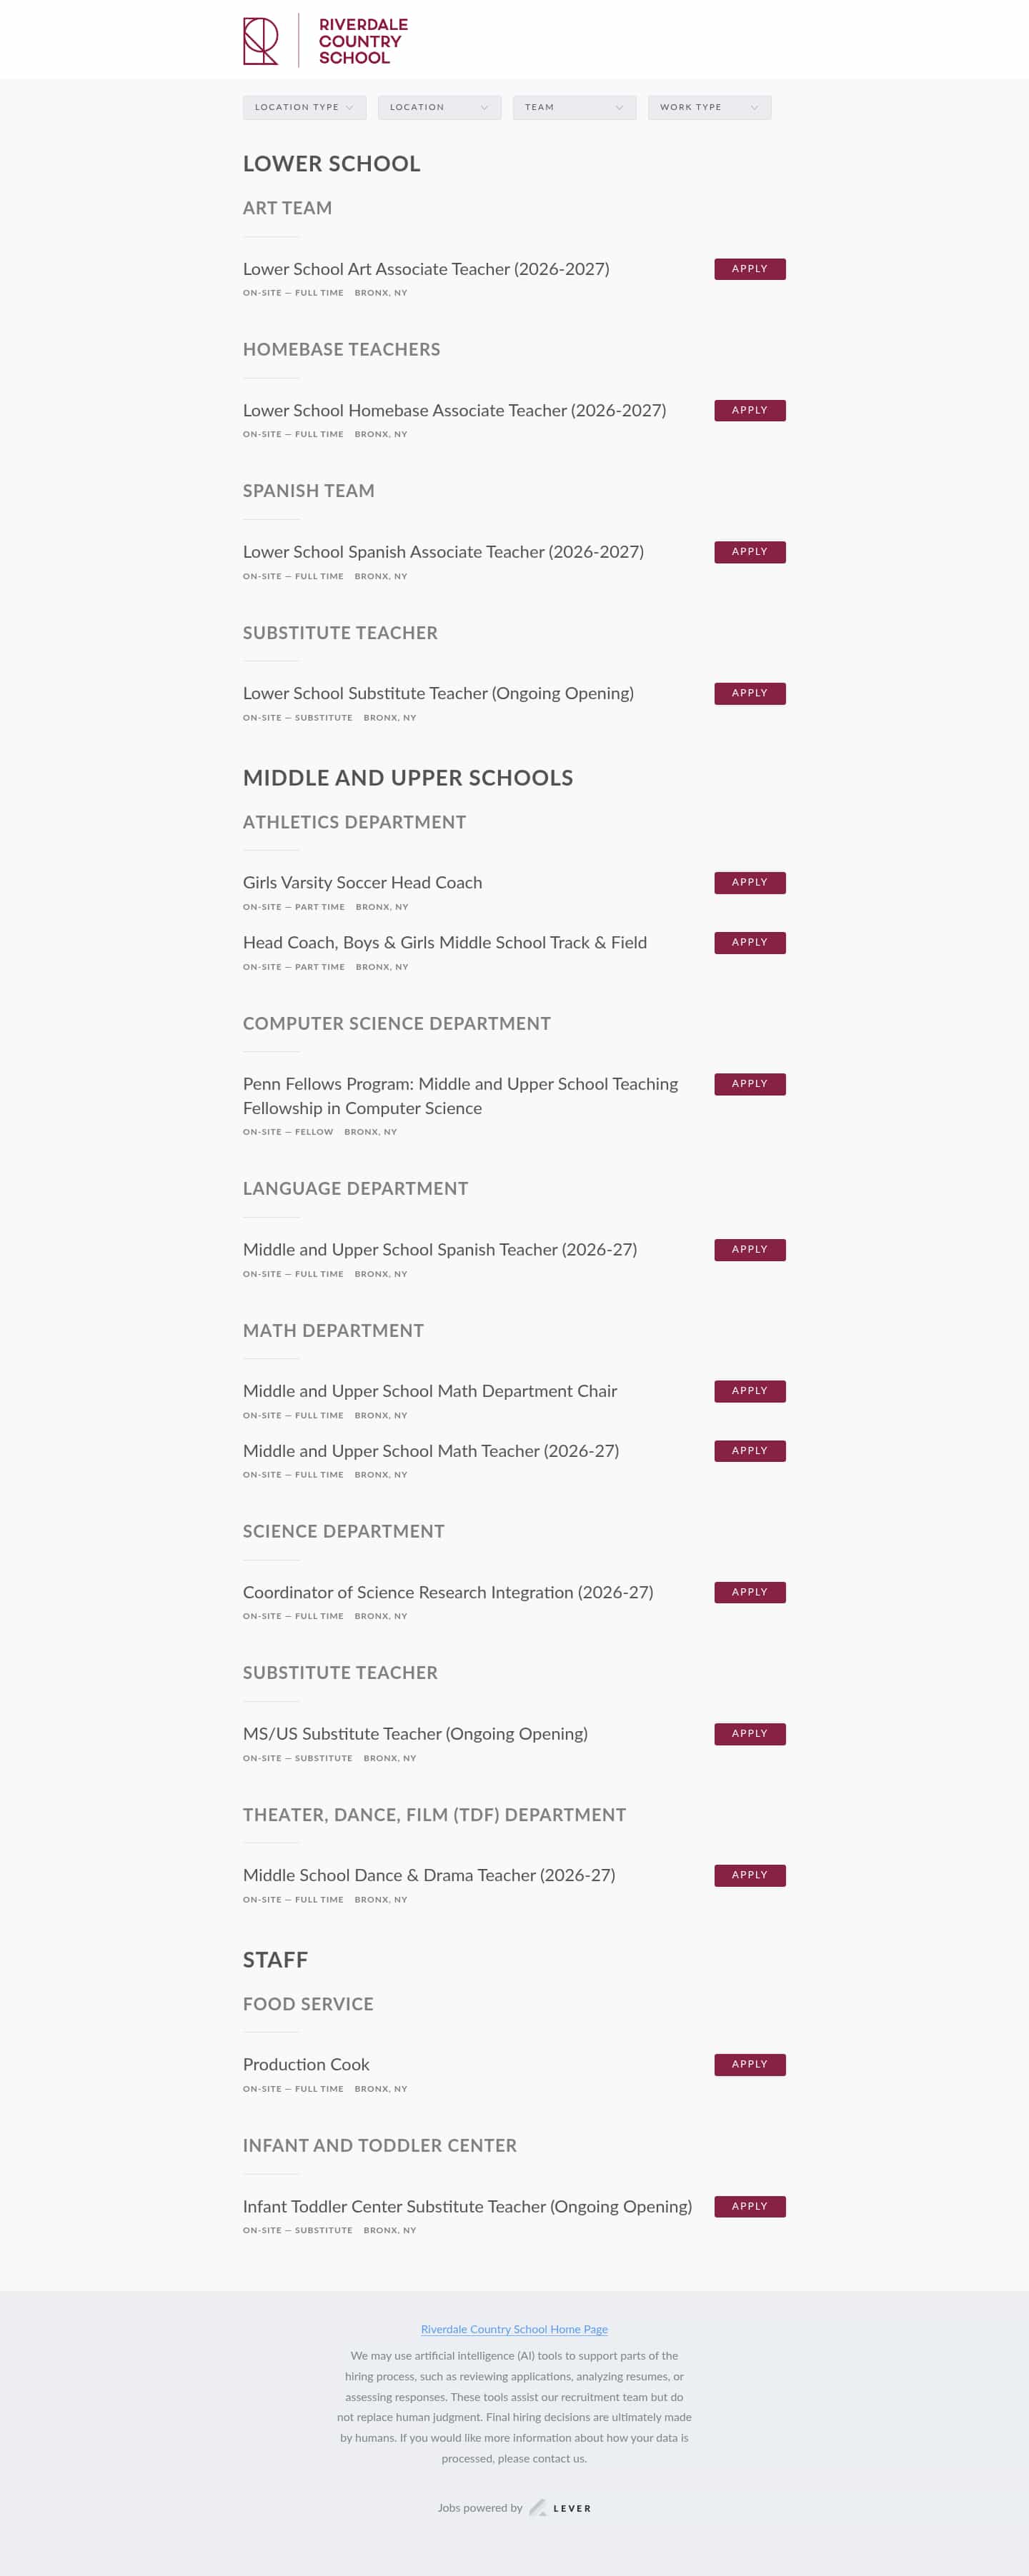Image resolution: width=1029 pixels, height=2576 pixels.
Task: Apply for Lower School Spanish Associate Teacher
Action: [x=749, y=551]
